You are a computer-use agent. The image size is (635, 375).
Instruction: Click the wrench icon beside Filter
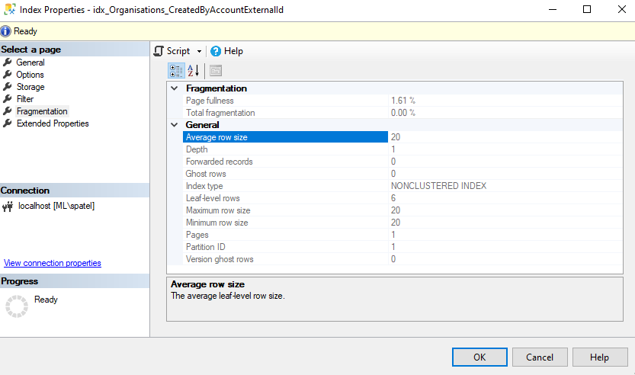click(x=8, y=99)
